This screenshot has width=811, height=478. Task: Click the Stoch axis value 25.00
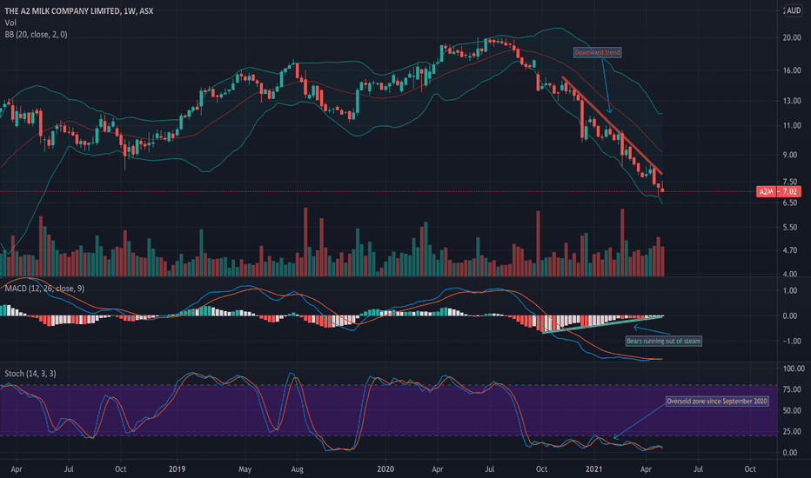[x=792, y=431]
